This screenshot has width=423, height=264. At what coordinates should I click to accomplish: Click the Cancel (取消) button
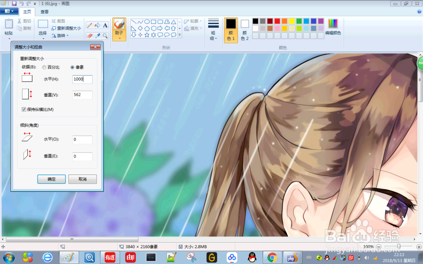(82, 179)
